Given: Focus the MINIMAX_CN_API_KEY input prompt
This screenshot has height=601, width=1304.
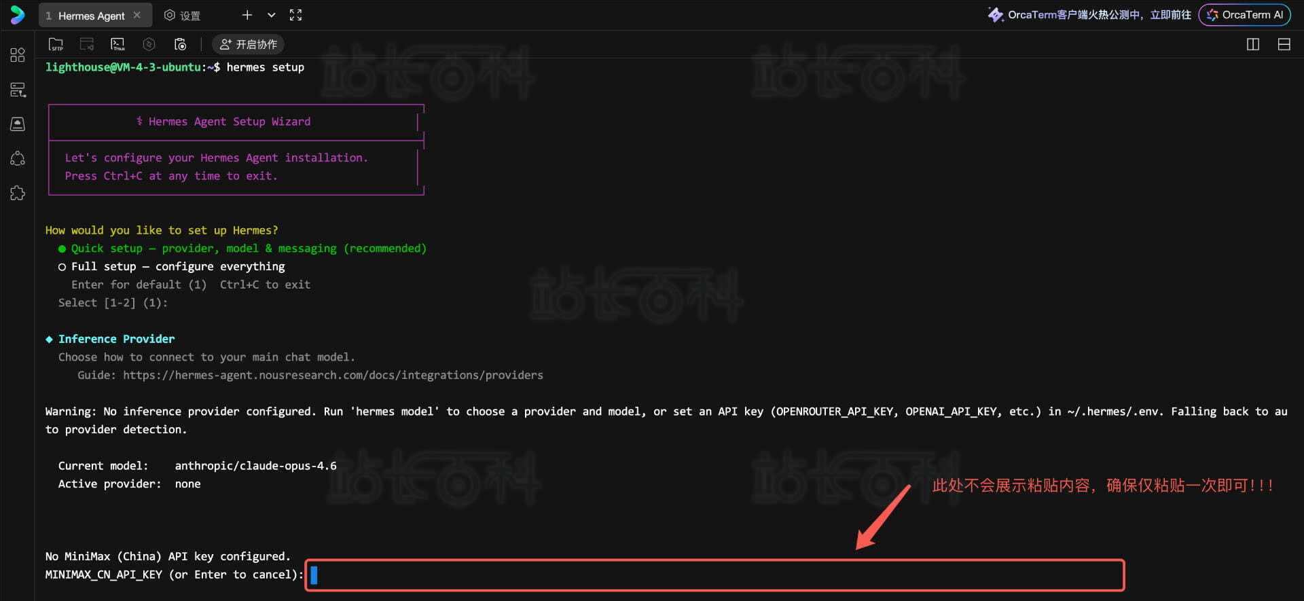Looking at the screenshot, I should (x=714, y=575).
